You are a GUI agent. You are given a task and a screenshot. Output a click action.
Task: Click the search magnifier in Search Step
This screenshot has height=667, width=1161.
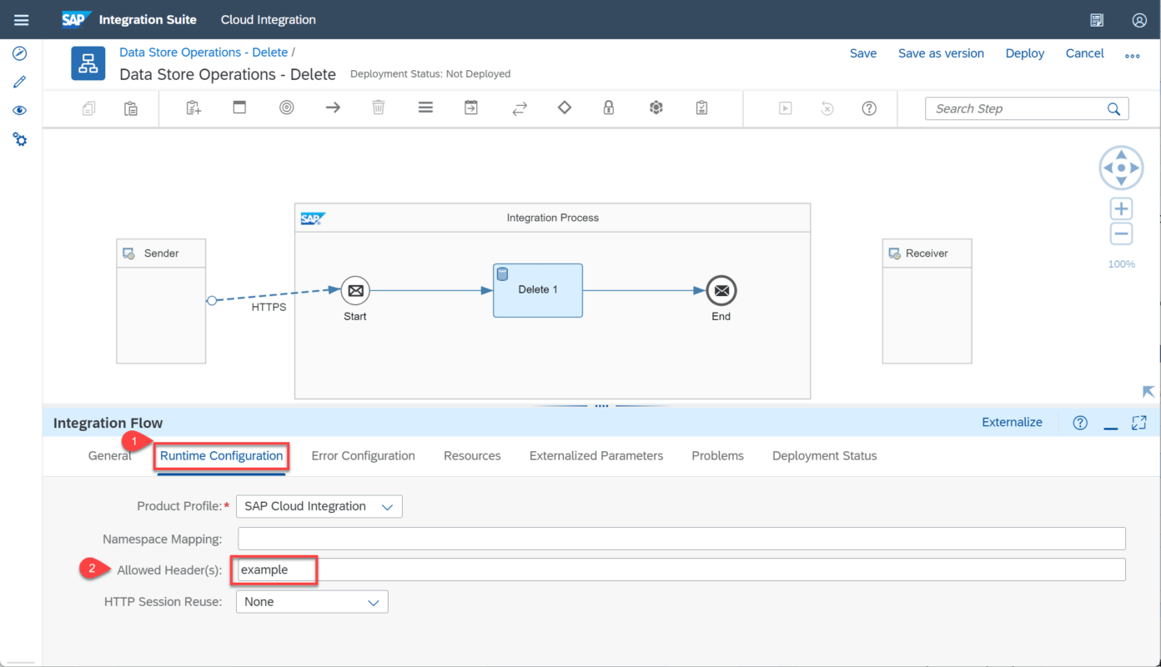pos(1113,108)
